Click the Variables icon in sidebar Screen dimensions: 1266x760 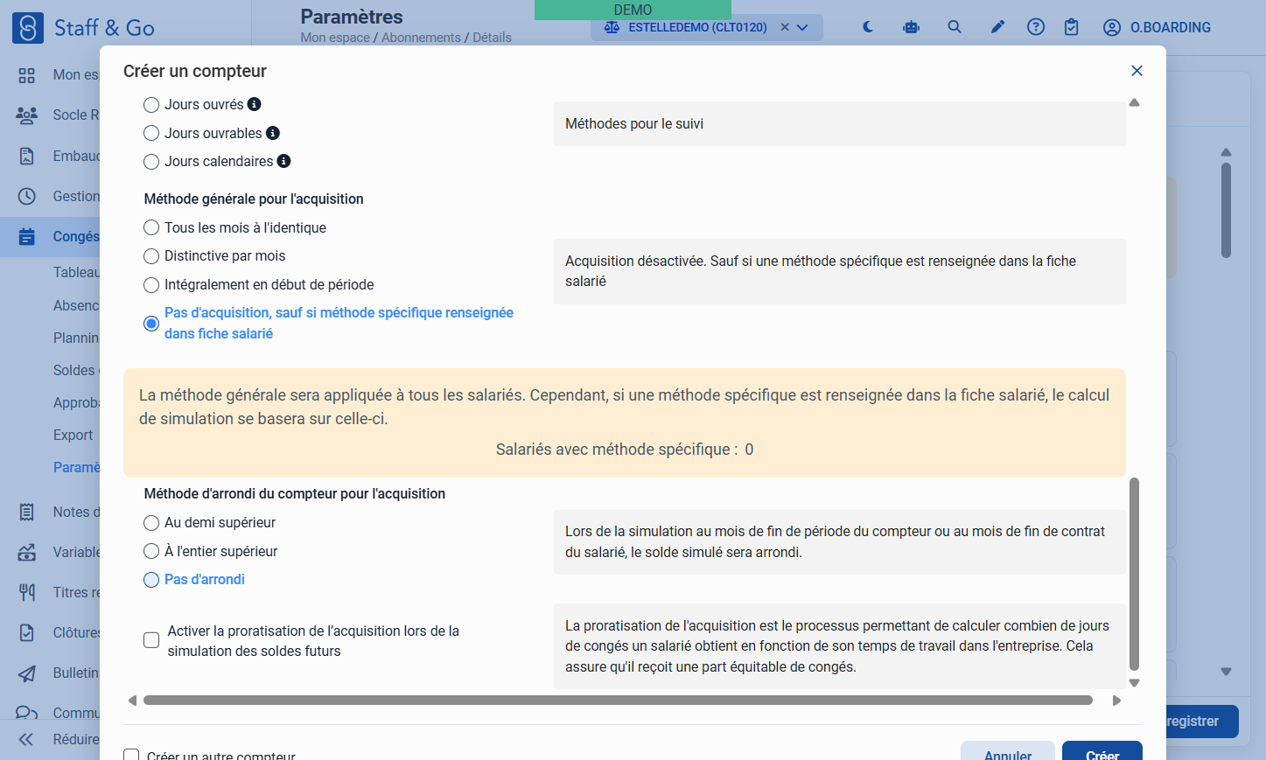click(x=27, y=552)
